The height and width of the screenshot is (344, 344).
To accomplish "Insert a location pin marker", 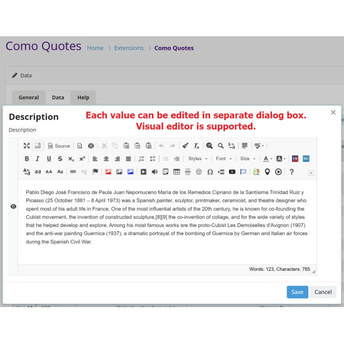I will click(267, 171).
